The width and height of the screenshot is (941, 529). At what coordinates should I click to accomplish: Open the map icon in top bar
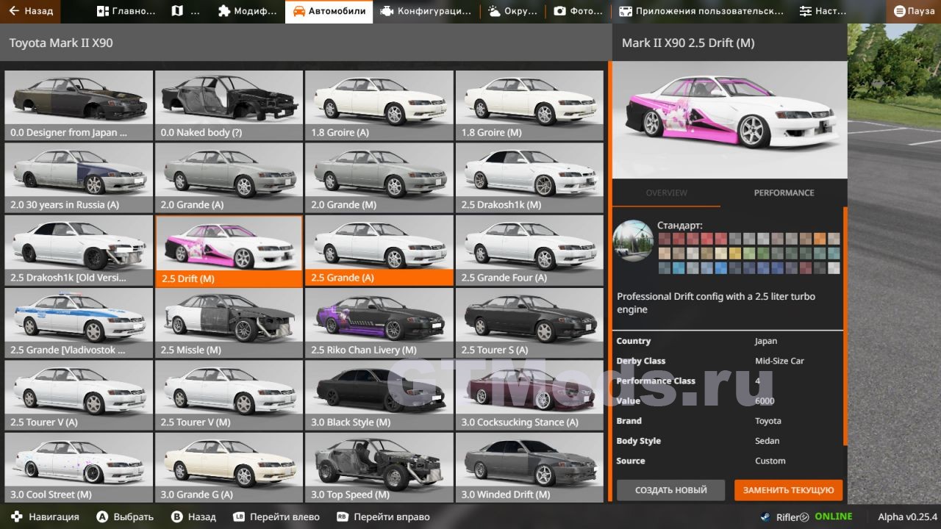coord(176,11)
